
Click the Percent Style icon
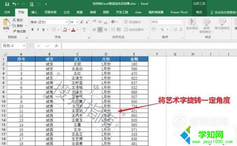coord(162,30)
